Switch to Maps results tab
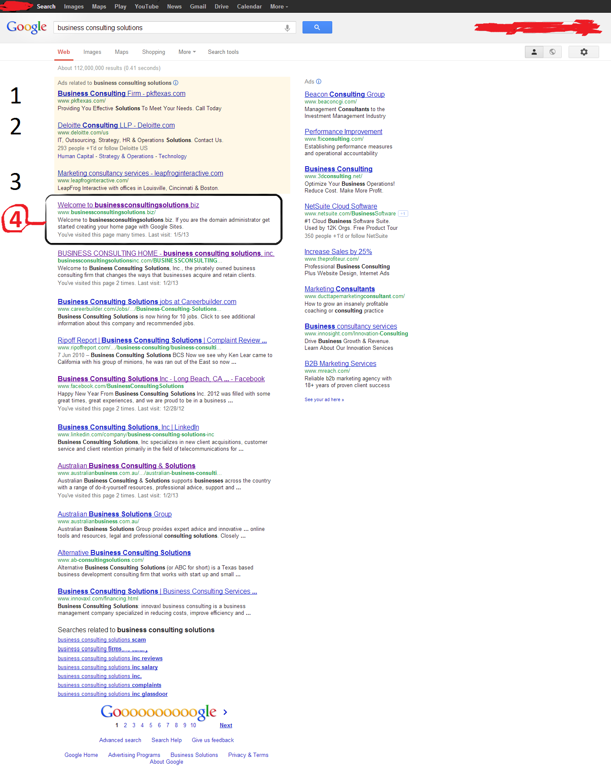Screen dimensions: 611x773 coord(121,52)
